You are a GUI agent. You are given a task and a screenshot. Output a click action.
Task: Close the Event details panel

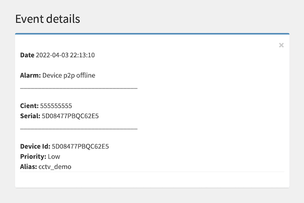(x=281, y=45)
